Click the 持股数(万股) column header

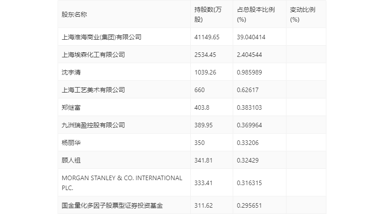[x=208, y=14]
